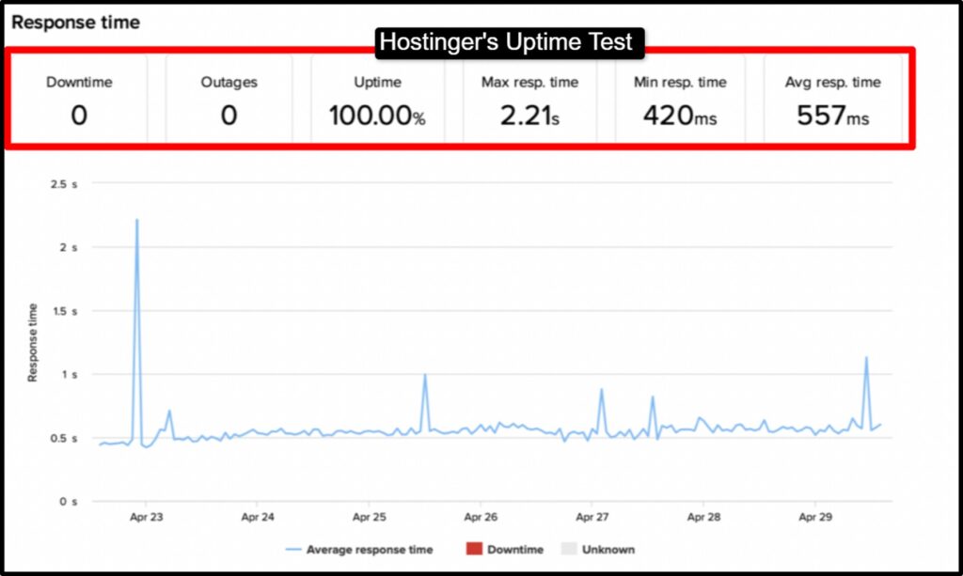Screen dimensions: 963x576
Task: Click the Apr 26 axis label
Action: click(481, 517)
